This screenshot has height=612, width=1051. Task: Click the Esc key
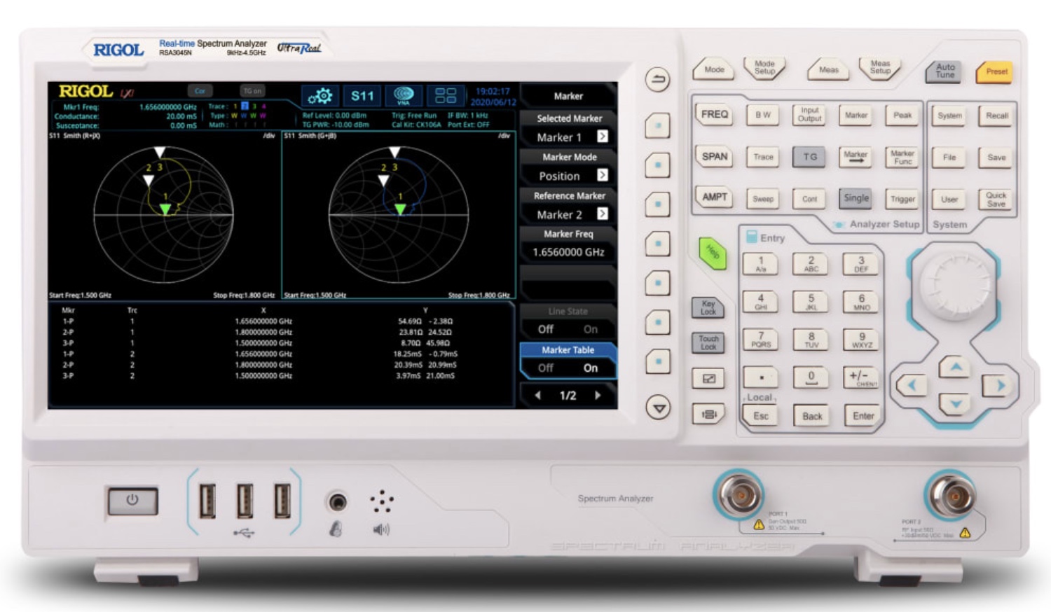(x=761, y=416)
